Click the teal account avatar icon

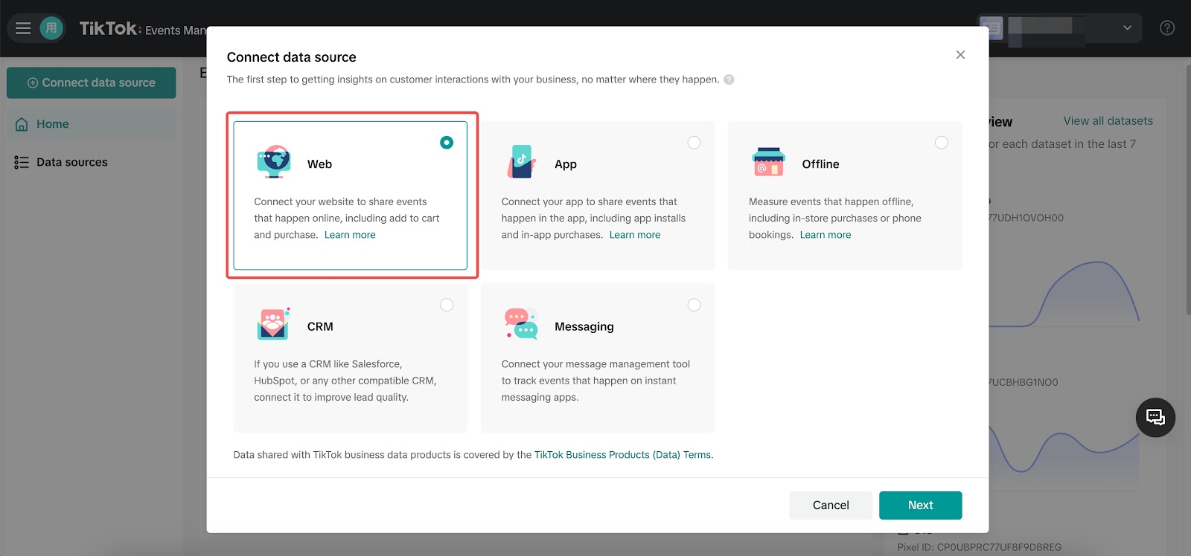coord(51,28)
